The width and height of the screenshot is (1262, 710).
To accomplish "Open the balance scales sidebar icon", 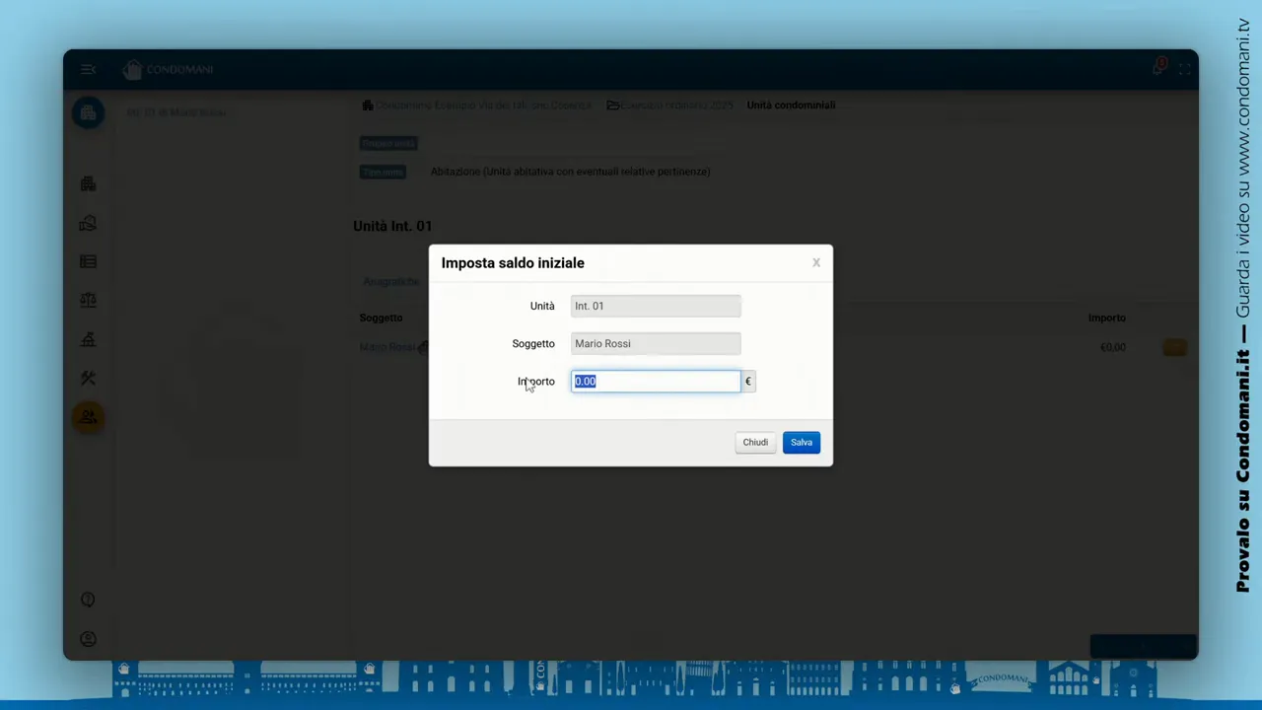I will click(88, 301).
